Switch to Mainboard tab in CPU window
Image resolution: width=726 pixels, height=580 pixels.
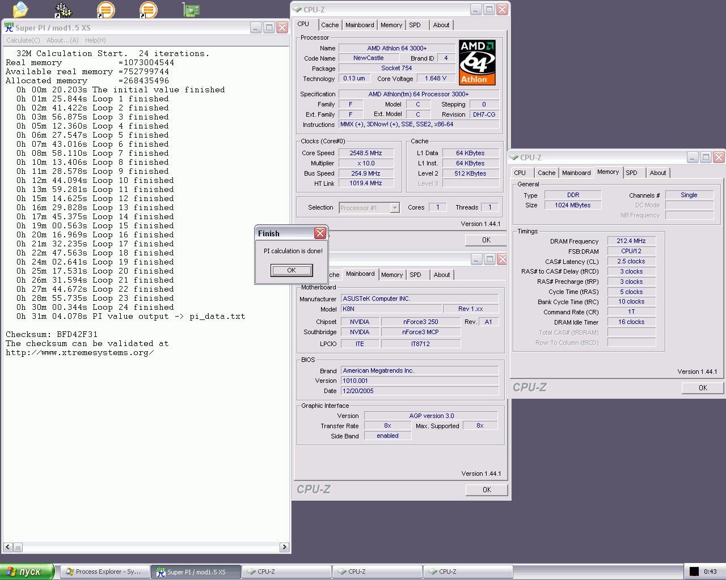point(360,25)
